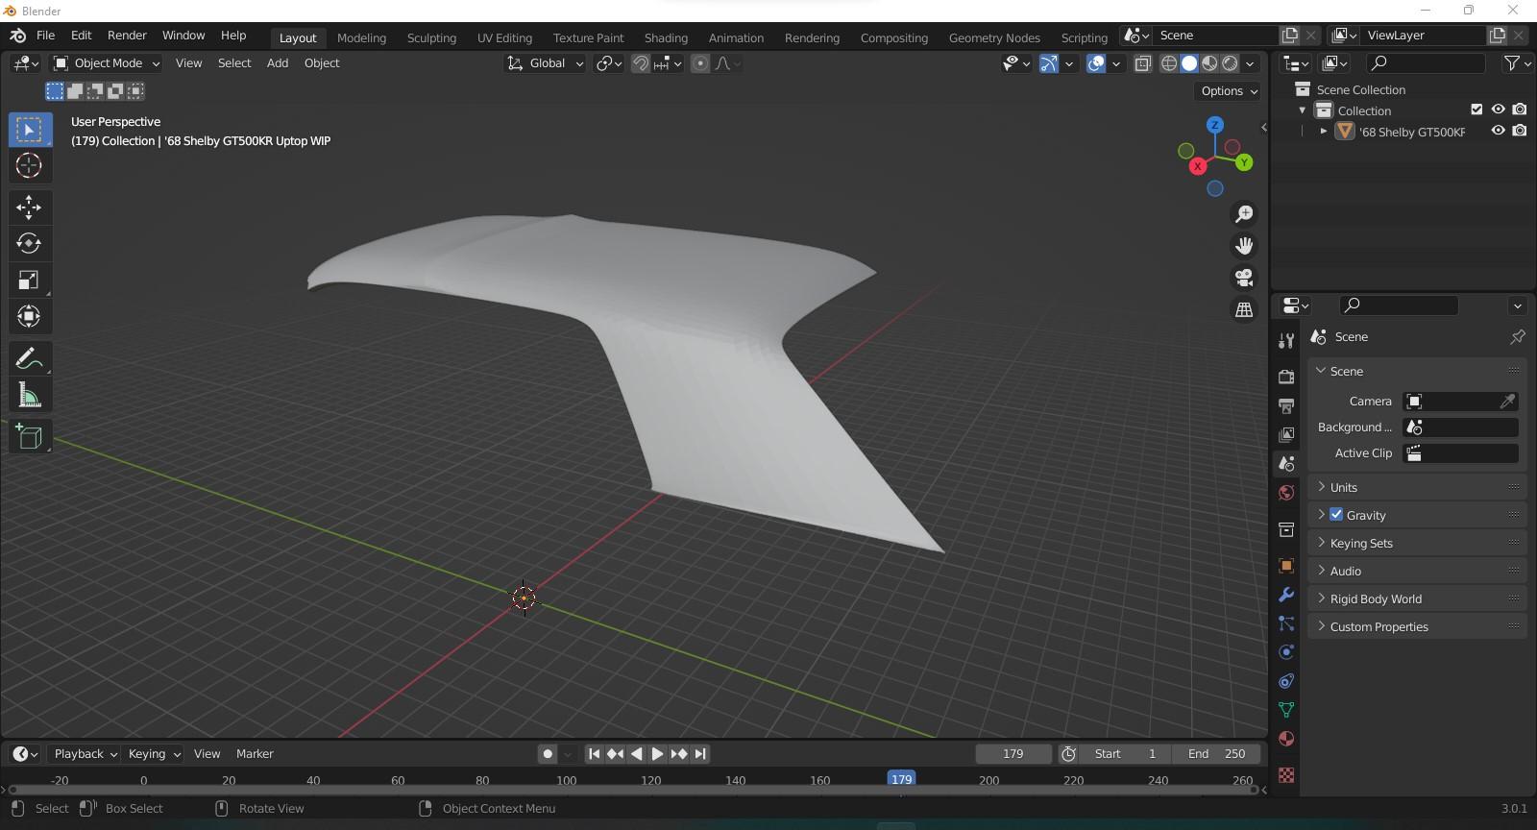The width and height of the screenshot is (1537, 830).
Task: Open the View Layer properties tab
Action: click(x=1286, y=434)
